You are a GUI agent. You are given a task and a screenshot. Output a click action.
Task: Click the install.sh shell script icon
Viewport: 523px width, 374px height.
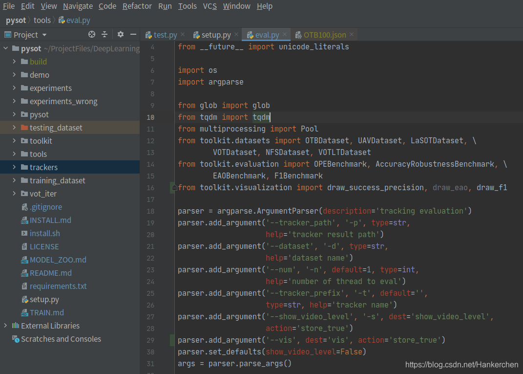coord(24,233)
